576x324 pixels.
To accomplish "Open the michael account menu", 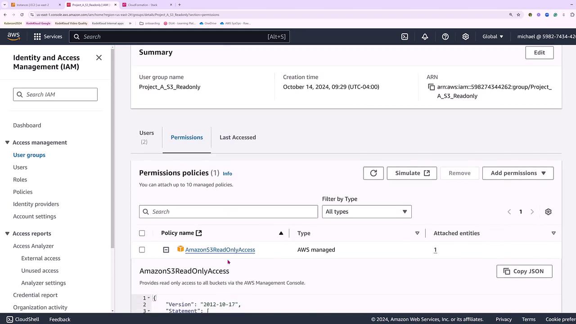I will click(546, 36).
